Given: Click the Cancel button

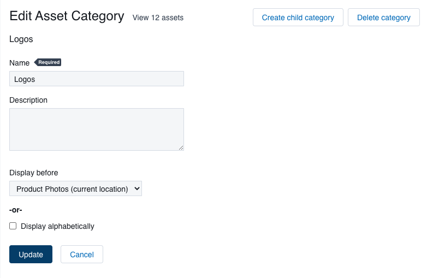Looking at the screenshot, I should coord(82,255).
